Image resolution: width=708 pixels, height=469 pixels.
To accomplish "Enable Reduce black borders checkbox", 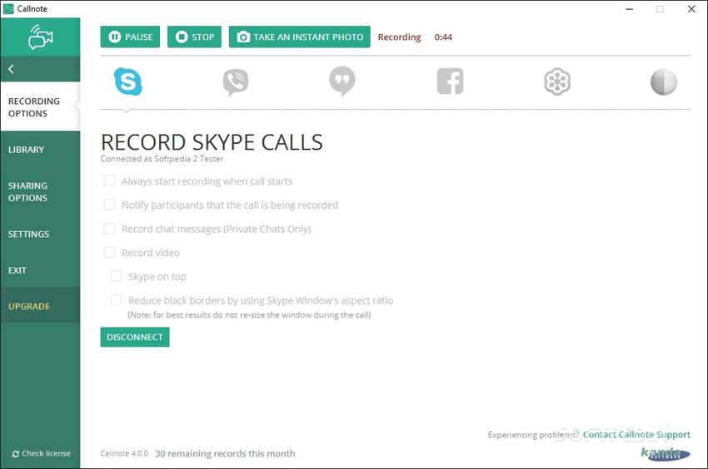I will (x=116, y=300).
